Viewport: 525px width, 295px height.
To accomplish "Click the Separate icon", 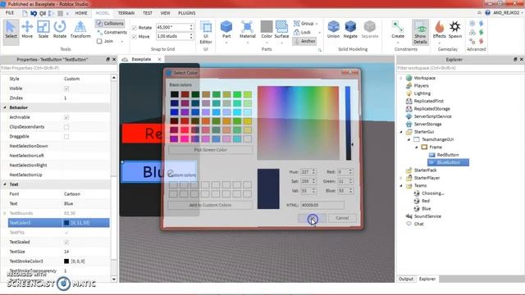I will coord(370,29).
